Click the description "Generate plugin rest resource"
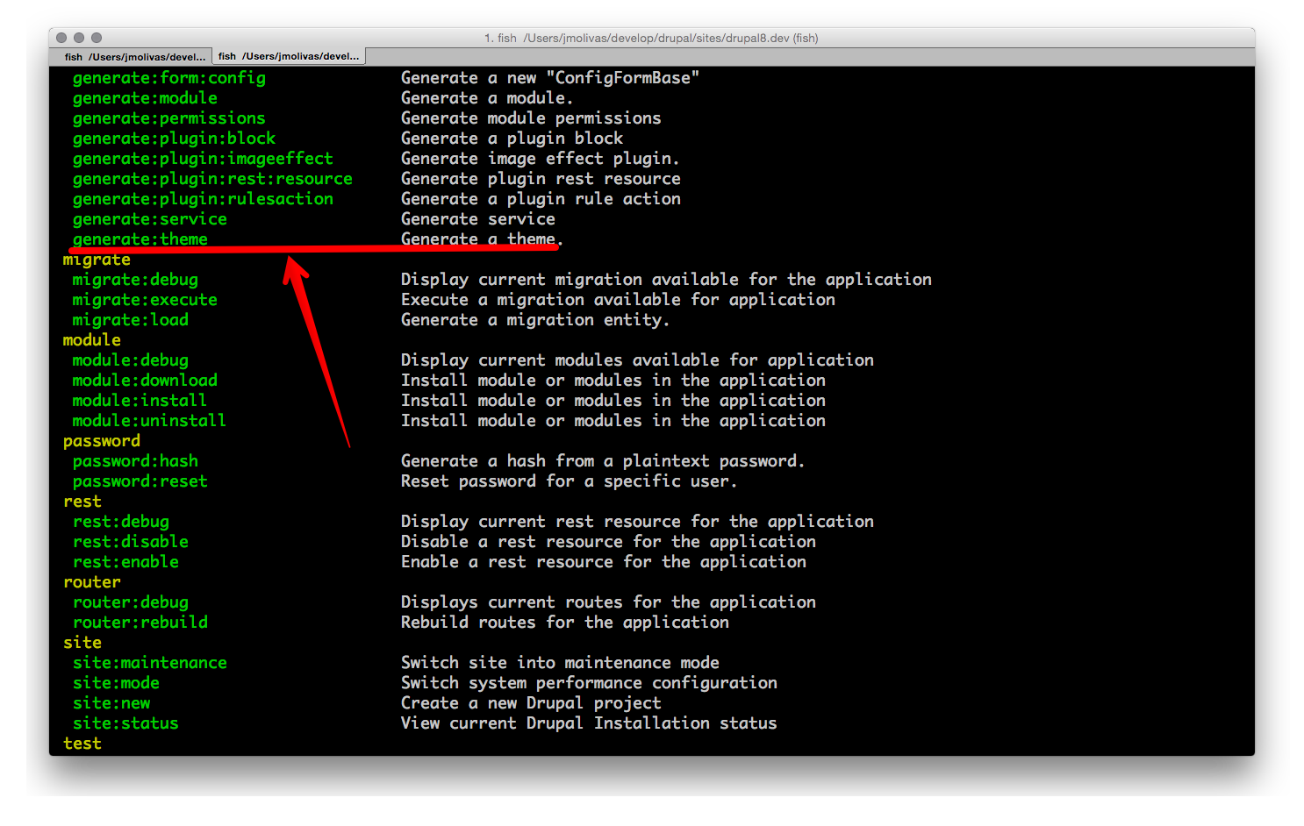 coord(541,179)
